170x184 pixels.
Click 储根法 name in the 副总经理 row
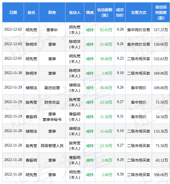(x=31, y=88)
